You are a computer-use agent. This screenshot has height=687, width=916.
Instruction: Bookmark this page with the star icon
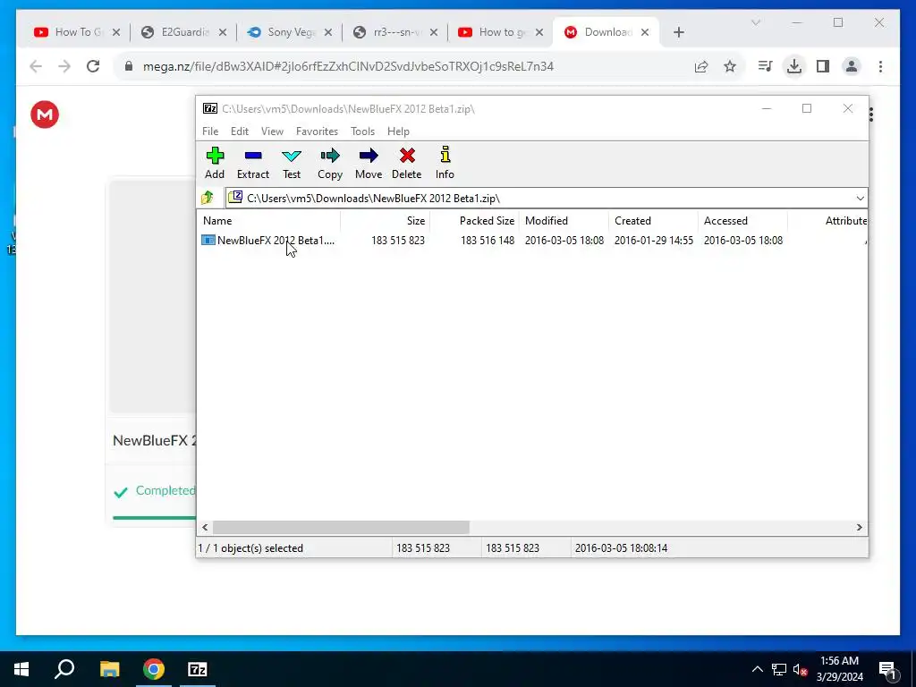730,66
